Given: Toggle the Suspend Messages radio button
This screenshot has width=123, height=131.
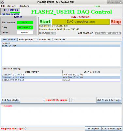Looking at the screenshot, I should 25,129.
